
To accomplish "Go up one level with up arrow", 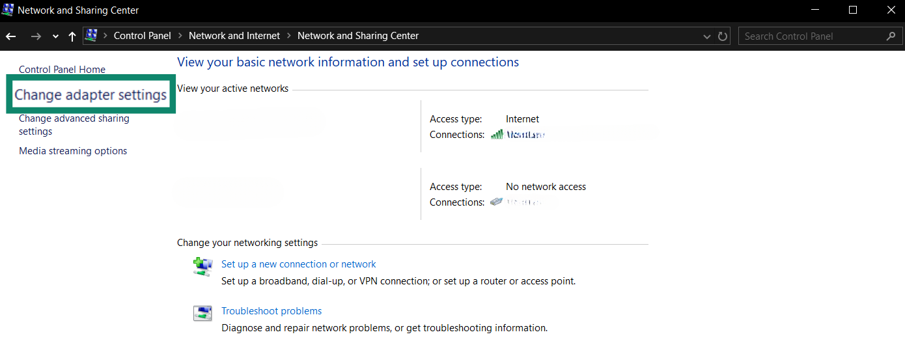I will [x=72, y=36].
